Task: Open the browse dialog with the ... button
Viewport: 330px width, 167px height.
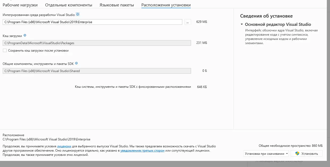Action: 188,22
